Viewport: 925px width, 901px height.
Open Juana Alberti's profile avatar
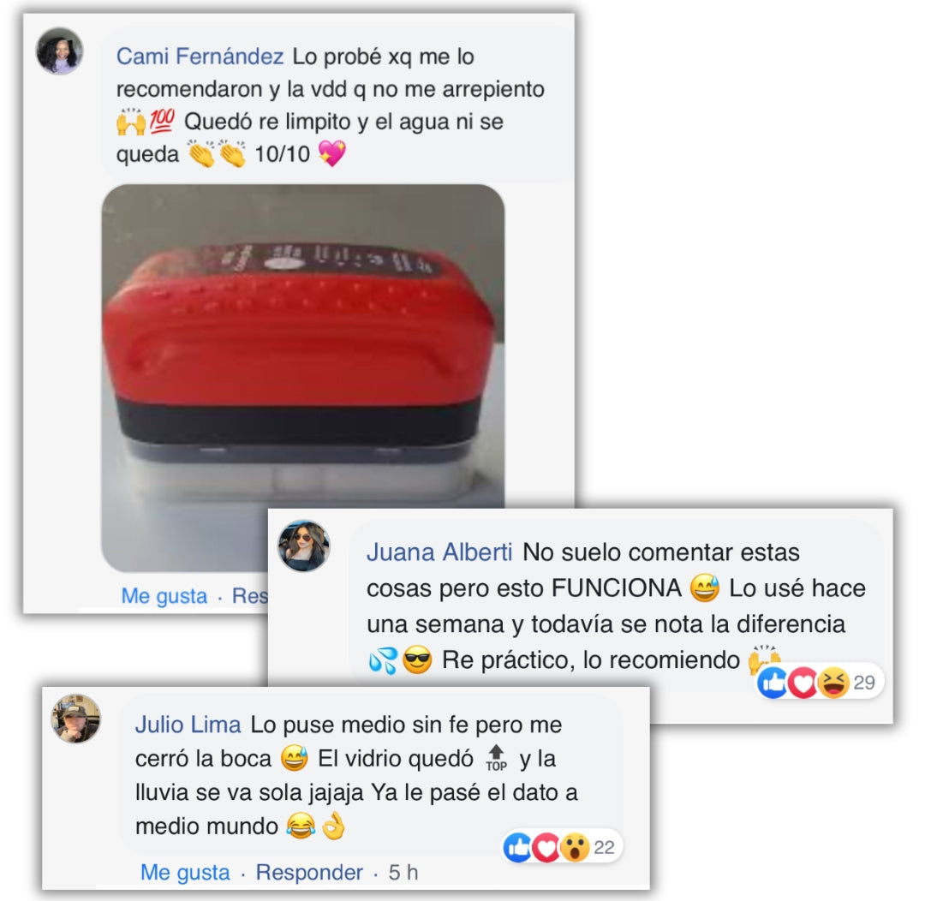(x=304, y=546)
